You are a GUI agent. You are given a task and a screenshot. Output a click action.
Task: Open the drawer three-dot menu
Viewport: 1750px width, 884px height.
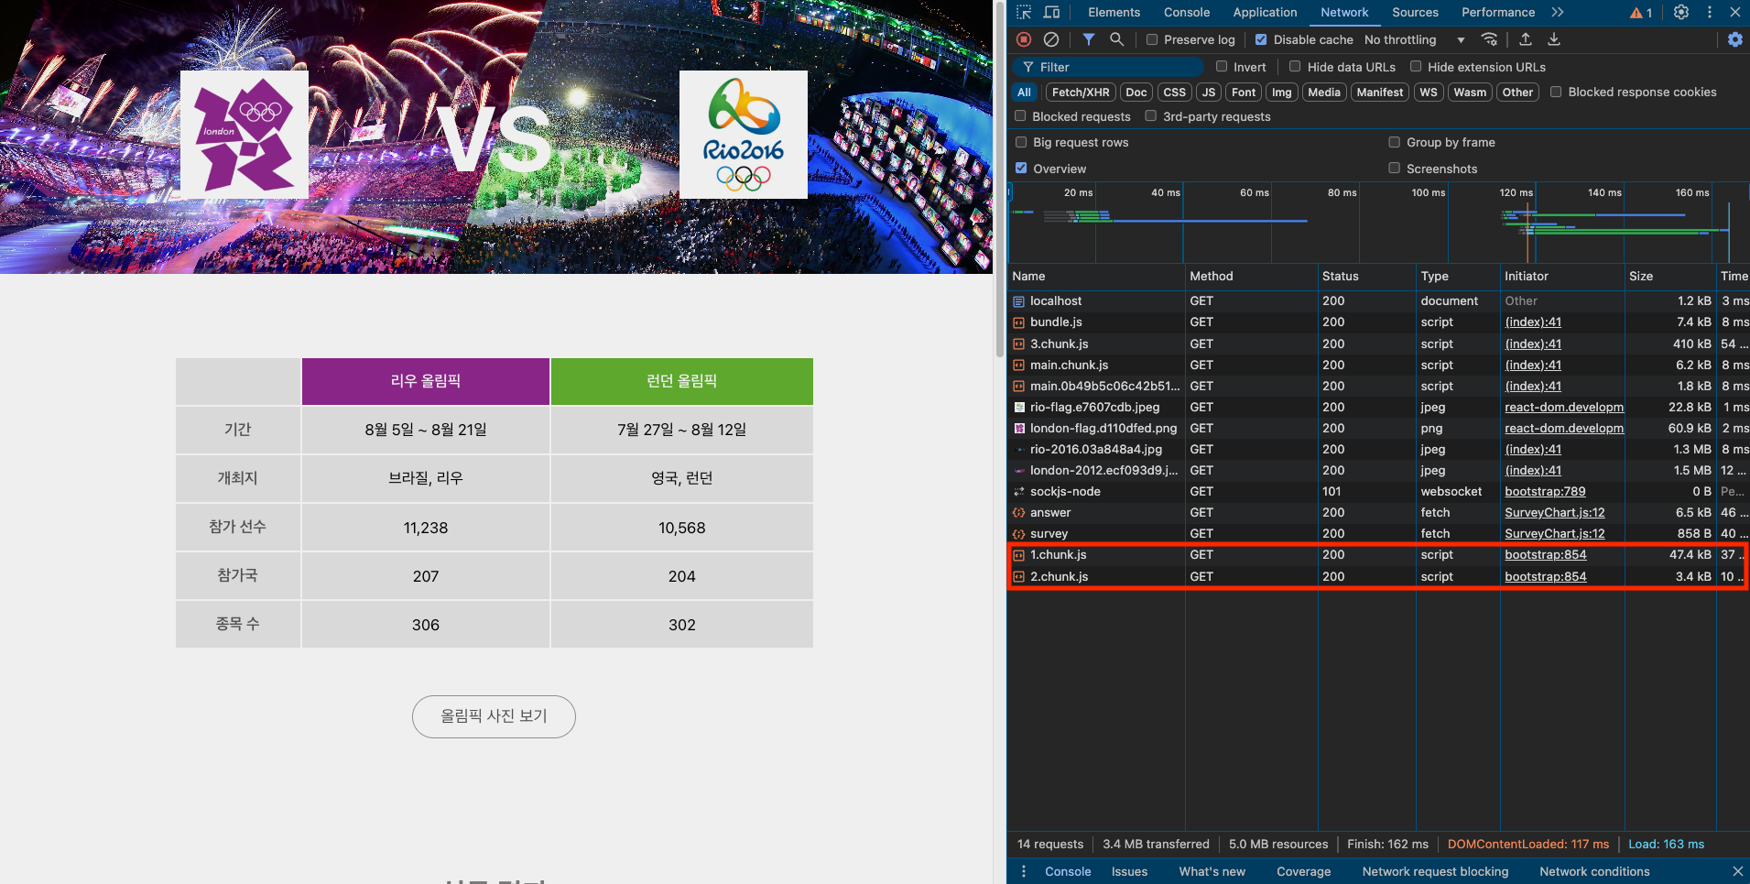[x=1024, y=871]
